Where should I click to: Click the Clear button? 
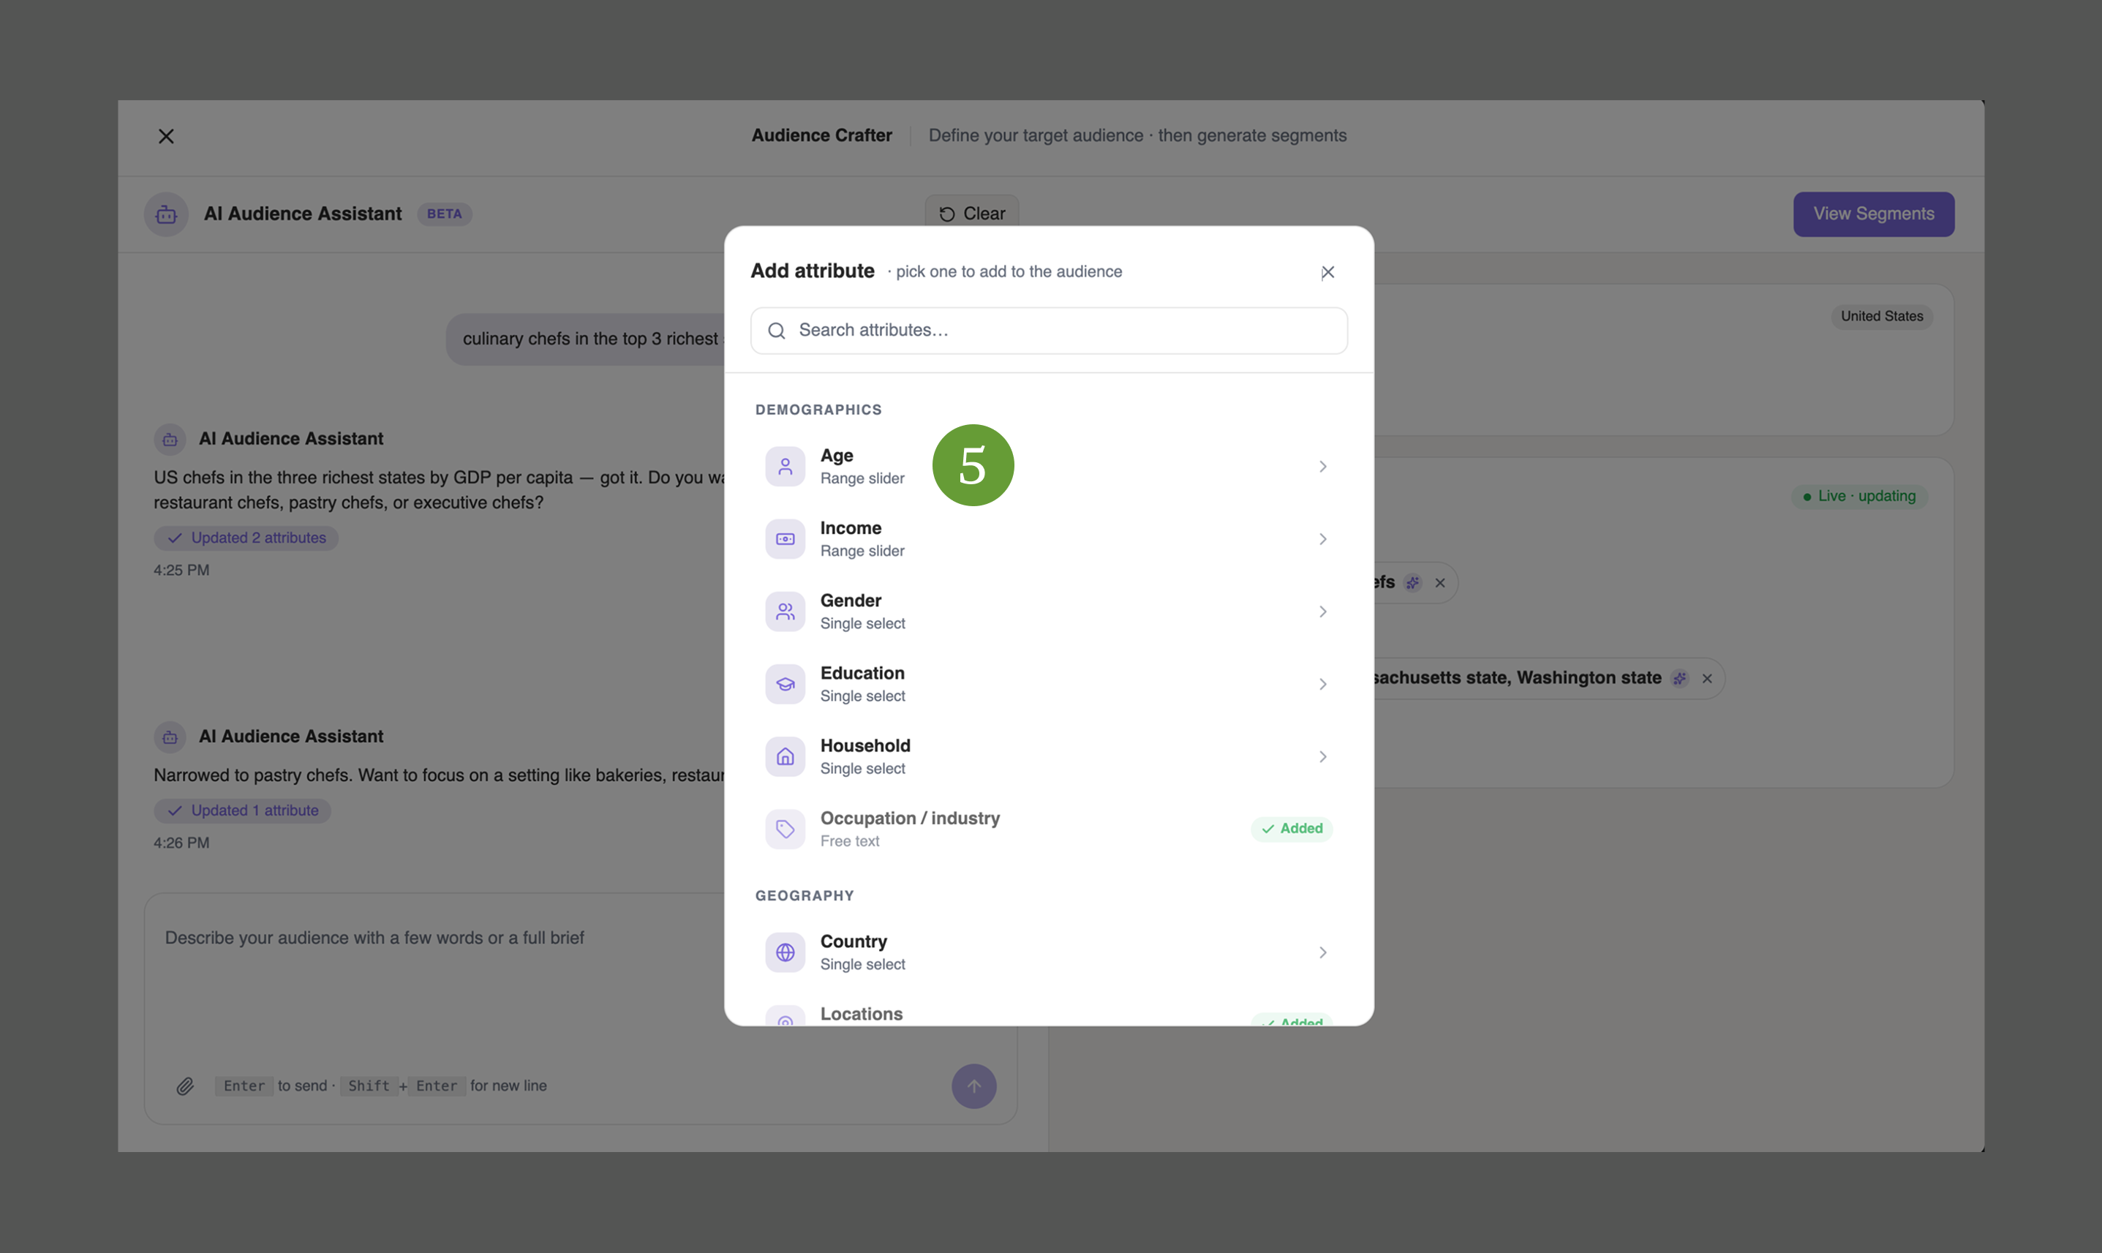point(972,214)
